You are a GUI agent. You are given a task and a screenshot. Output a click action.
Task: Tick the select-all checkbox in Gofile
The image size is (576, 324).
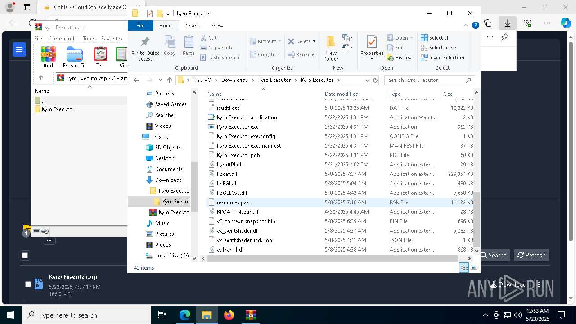tap(25, 255)
